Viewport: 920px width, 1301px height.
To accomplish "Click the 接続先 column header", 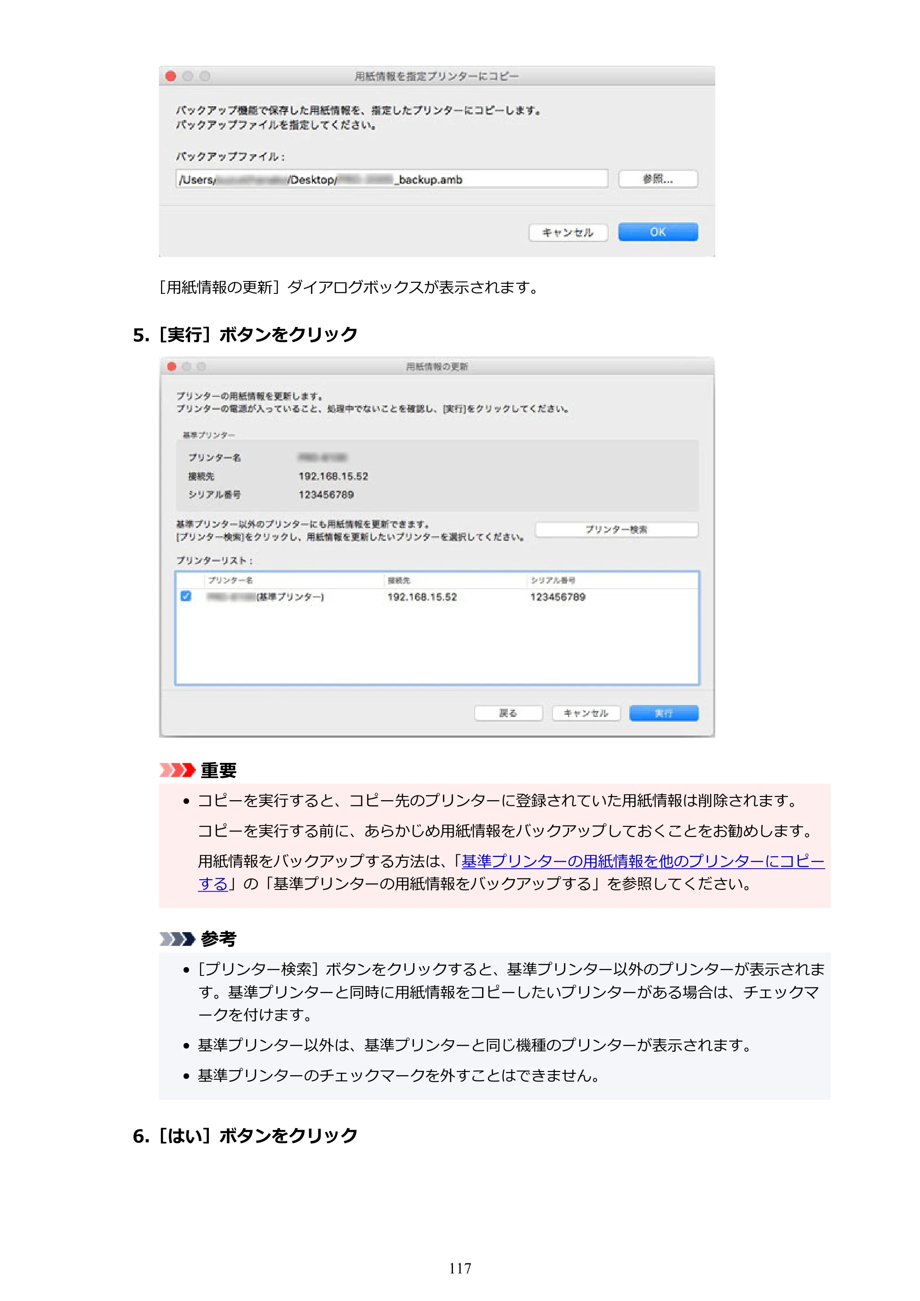I will 398,580.
